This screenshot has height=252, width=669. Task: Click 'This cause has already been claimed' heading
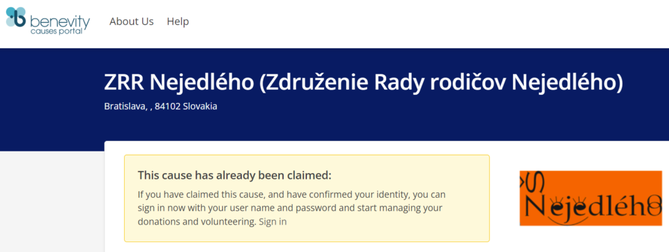(x=235, y=175)
